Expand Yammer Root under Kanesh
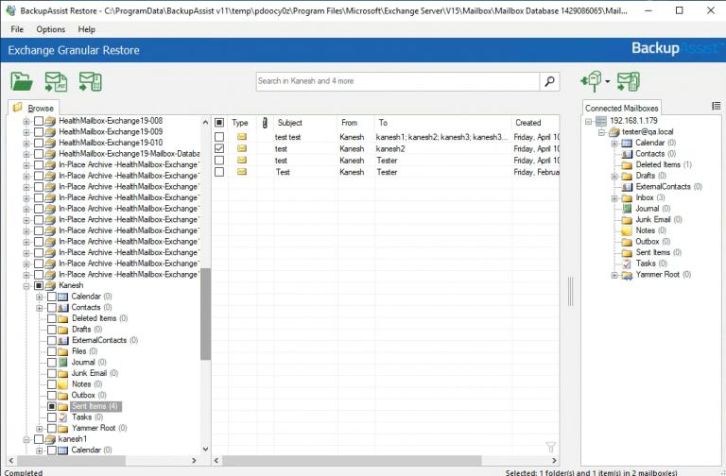The width and height of the screenshot is (726, 476). point(40,429)
